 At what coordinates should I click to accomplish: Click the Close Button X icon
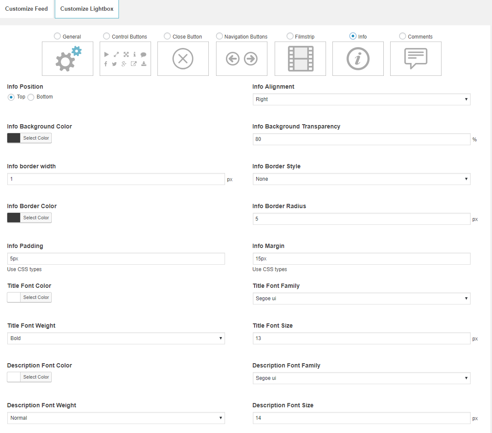(x=183, y=59)
